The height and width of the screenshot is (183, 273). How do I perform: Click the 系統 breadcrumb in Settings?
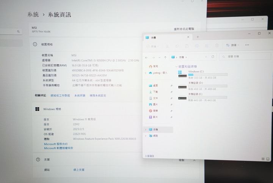tap(33, 14)
